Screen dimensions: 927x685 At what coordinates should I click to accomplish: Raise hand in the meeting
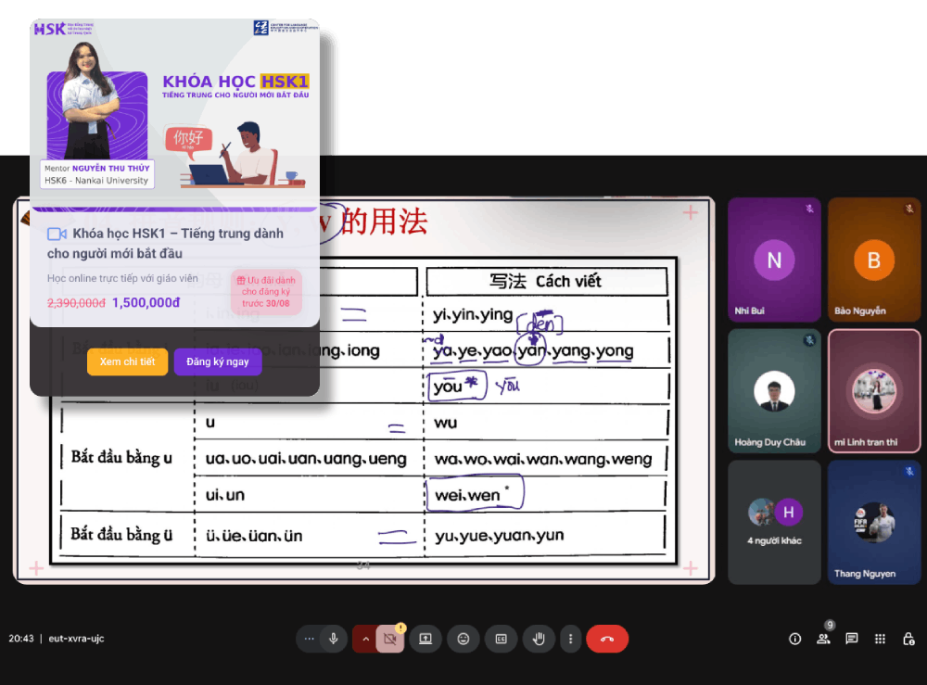point(539,639)
